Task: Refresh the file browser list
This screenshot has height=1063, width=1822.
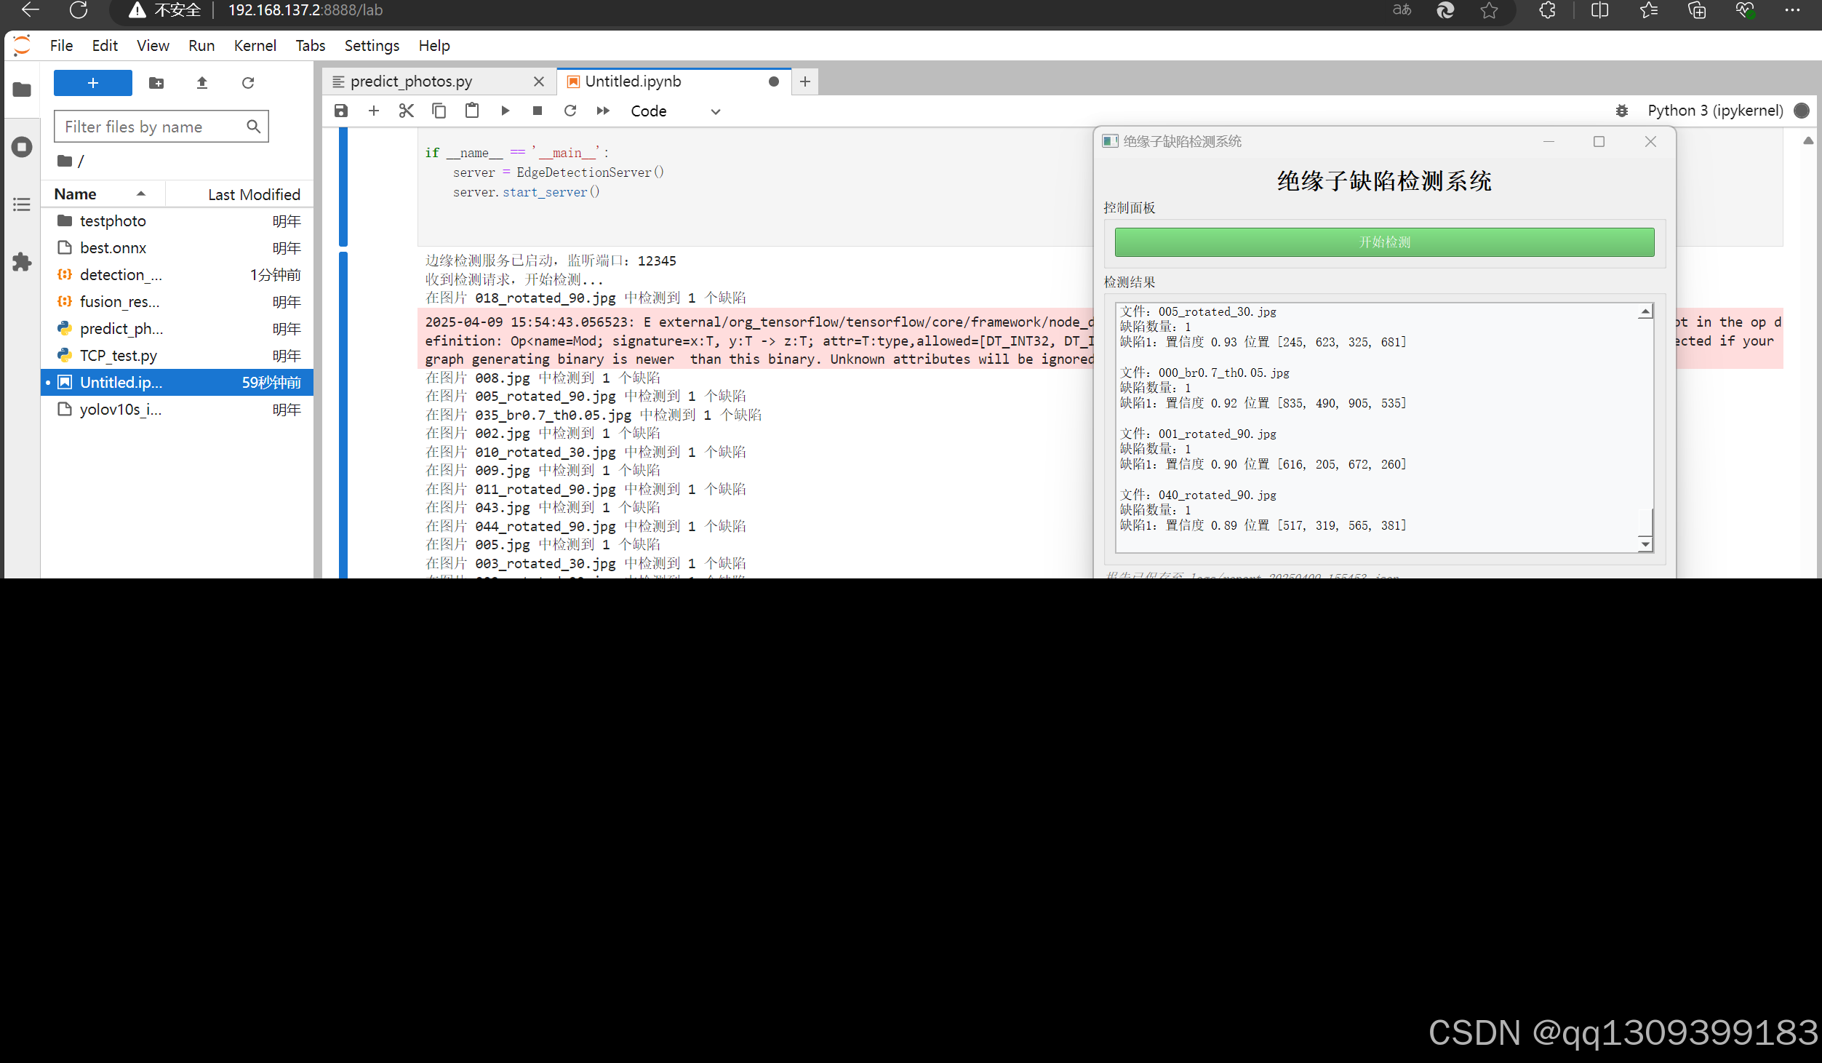Action: point(248,83)
